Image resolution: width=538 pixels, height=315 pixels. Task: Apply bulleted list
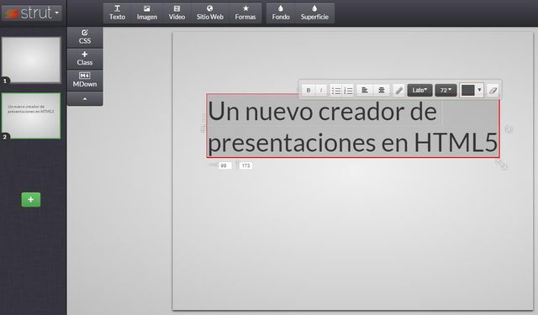coord(336,90)
